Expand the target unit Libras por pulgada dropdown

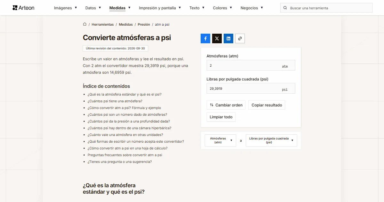[x=271, y=140]
